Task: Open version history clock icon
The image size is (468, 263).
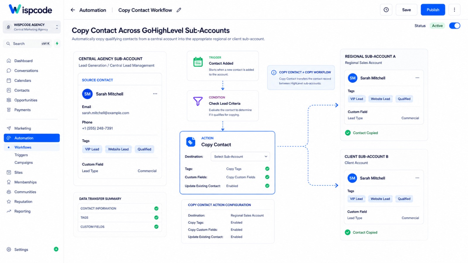Action: click(386, 10)
